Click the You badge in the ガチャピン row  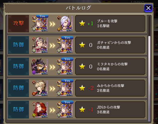point(67,38)
